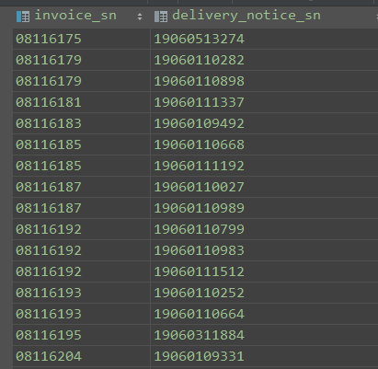Viewport: 378px width, 369px height.
Task: Select delivery notice cell 19060109492
Action: click(x=264, y=123)
